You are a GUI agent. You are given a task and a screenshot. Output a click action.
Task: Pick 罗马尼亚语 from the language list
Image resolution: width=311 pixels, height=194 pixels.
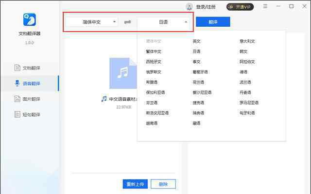249,103
